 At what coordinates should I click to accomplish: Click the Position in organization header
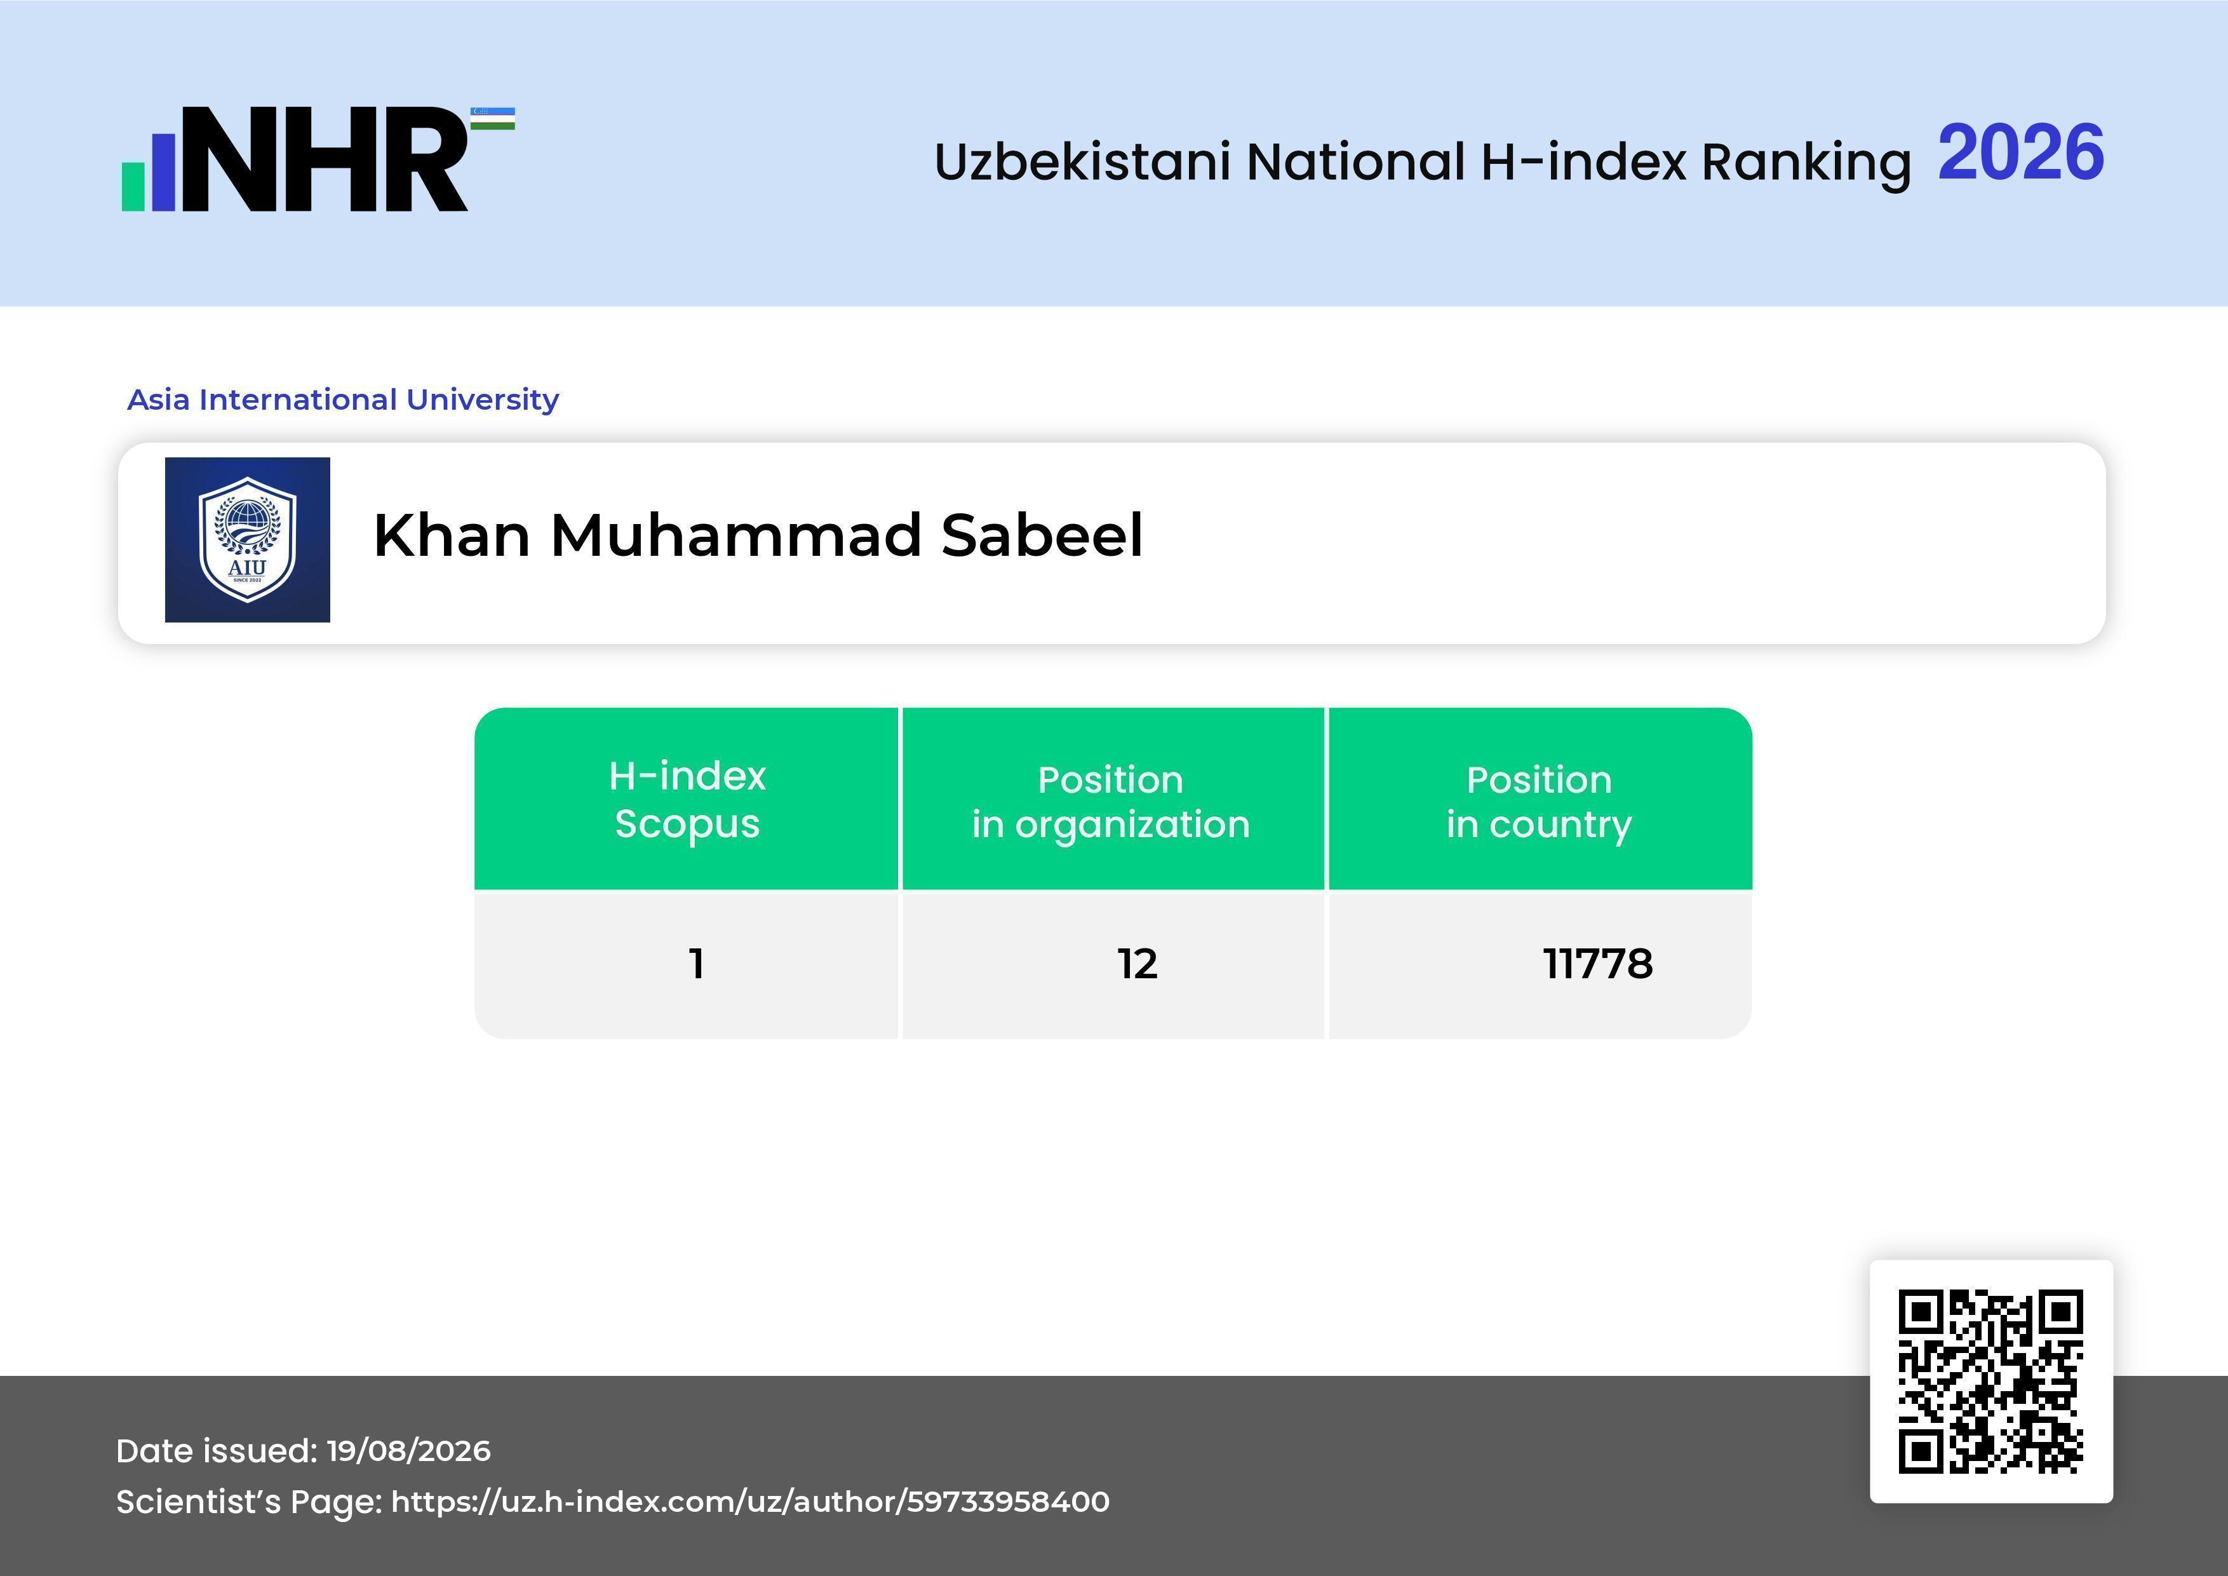1112,798
